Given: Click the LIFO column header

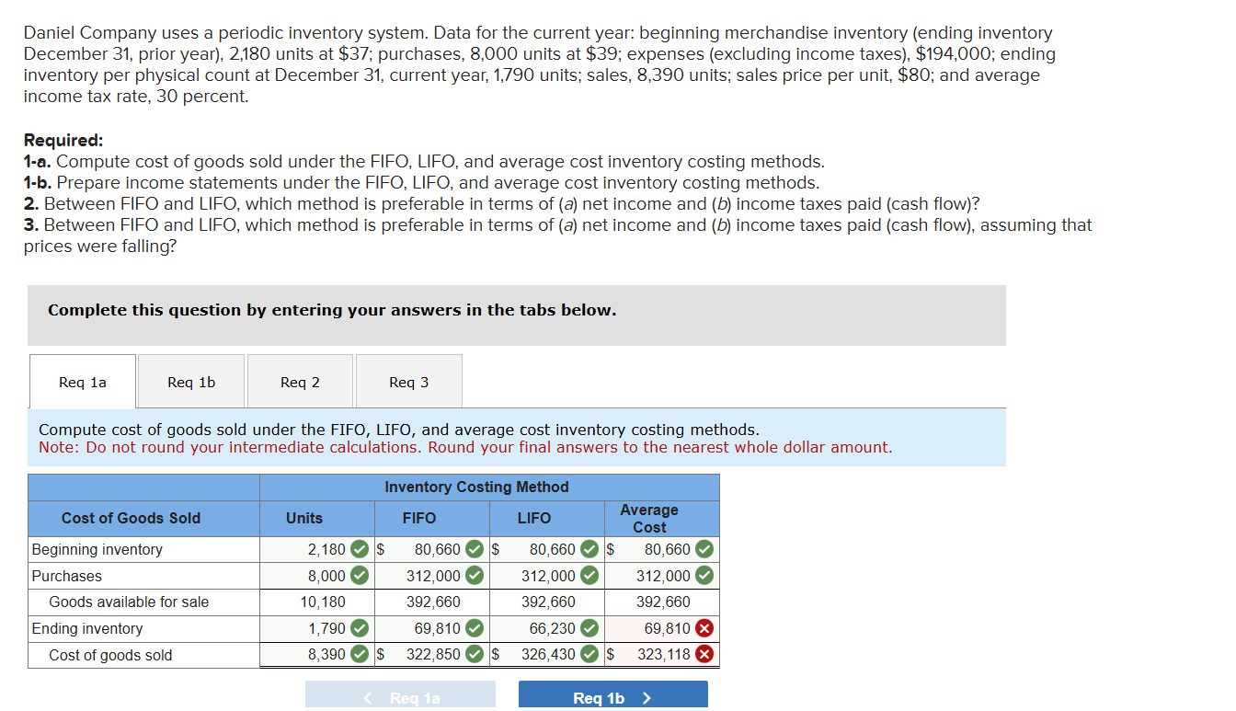Looking at the screenshot, I should point(534,519).
